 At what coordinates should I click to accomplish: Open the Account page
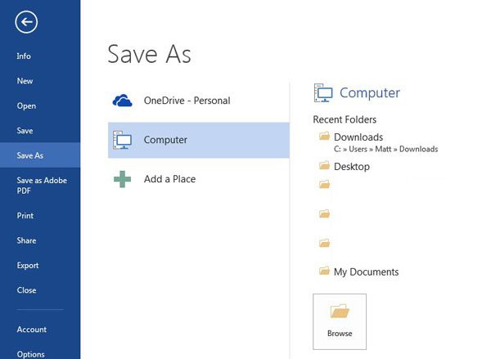(x=32, y=330)
